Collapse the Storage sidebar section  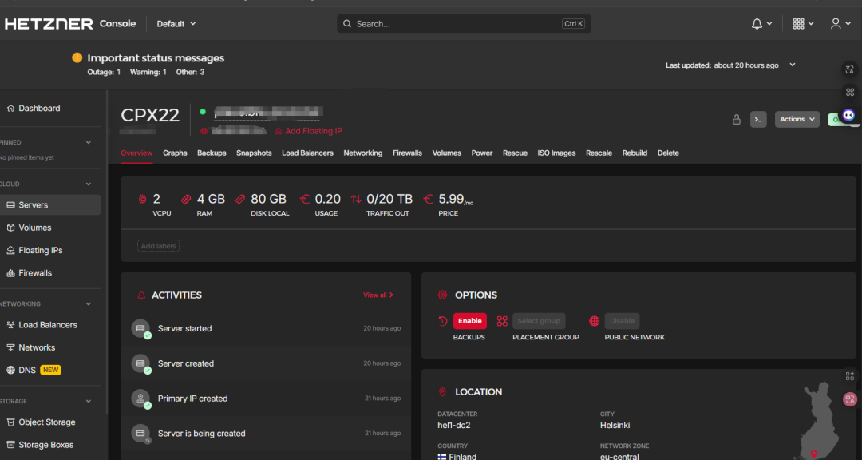click(x=89, y=402)
